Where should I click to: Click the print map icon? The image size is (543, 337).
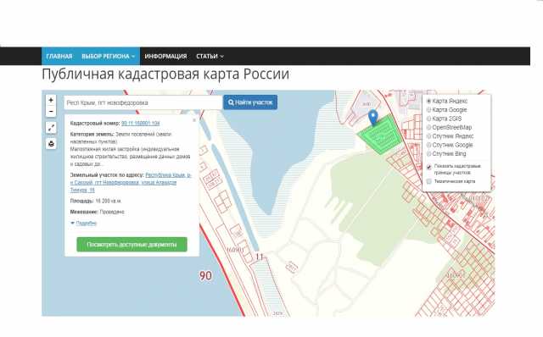click(51, 143)
